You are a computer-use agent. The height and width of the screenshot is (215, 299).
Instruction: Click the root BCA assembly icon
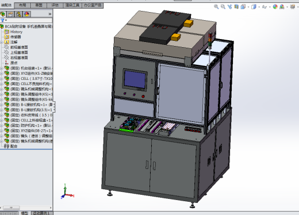tap(2, 26)
